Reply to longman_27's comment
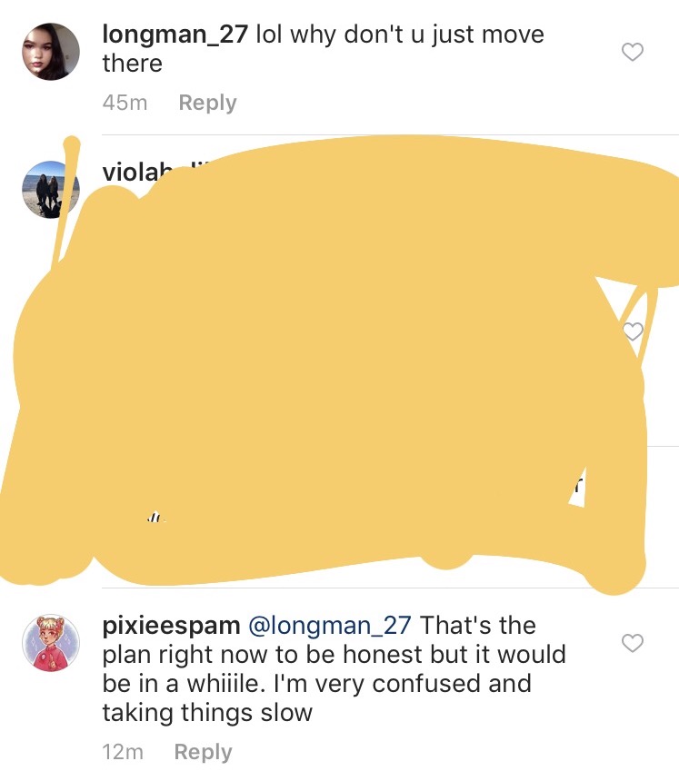The image size is (679, 771). pyautogui.click(x=207, y=104)
